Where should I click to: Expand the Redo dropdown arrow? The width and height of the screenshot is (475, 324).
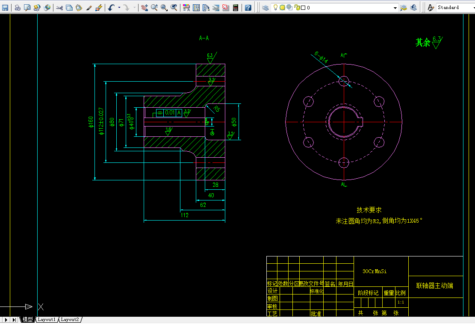tap(134, 7)
